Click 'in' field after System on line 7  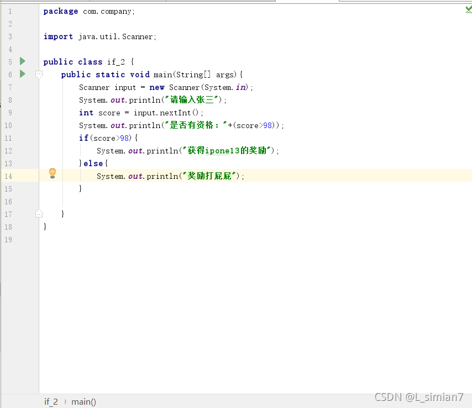[x=240, y=87]
